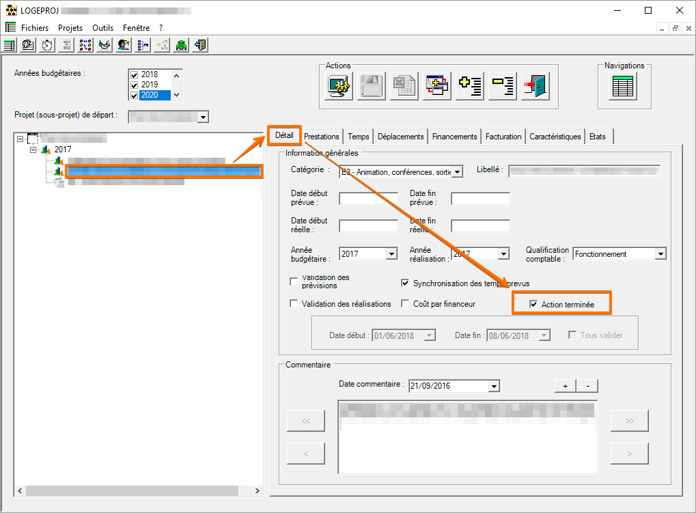
Task: Open the Qualification comptable dropdown
Action: [x=660, y=254]
